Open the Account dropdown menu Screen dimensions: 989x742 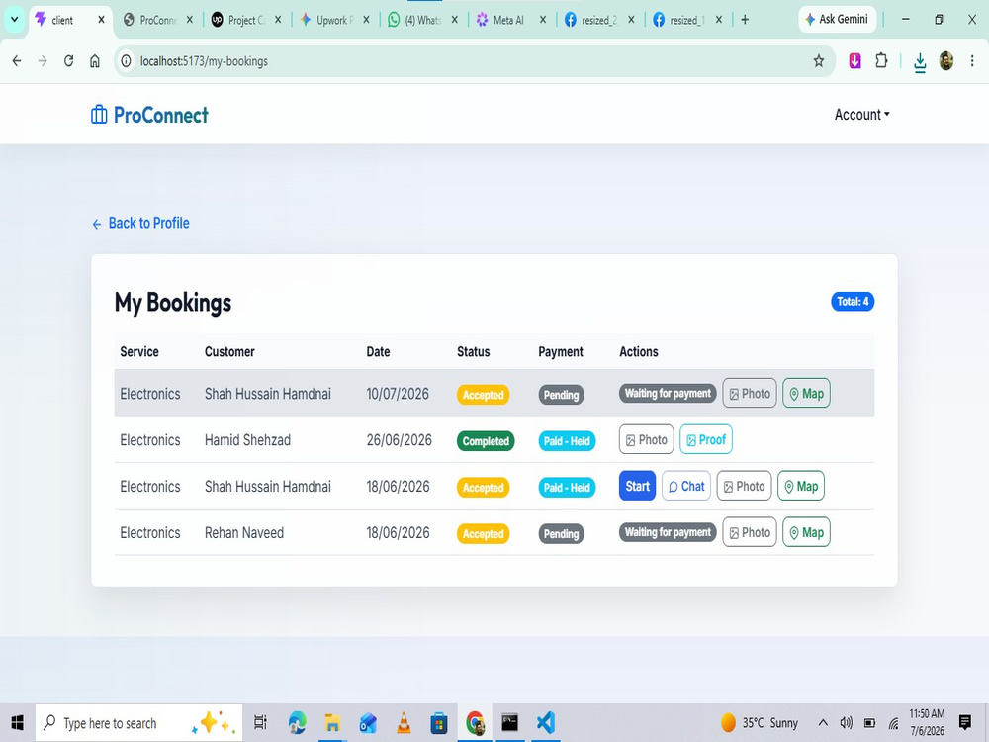coord(861,115)
